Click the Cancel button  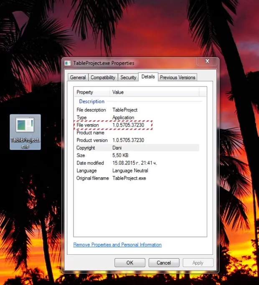click(x=163, y=263)
